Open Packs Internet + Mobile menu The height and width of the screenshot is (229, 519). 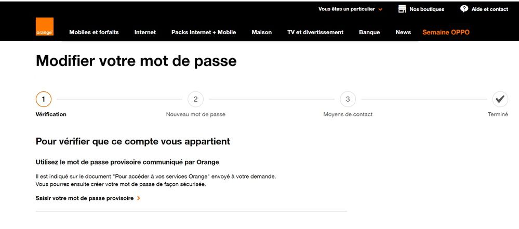point(204,32)
